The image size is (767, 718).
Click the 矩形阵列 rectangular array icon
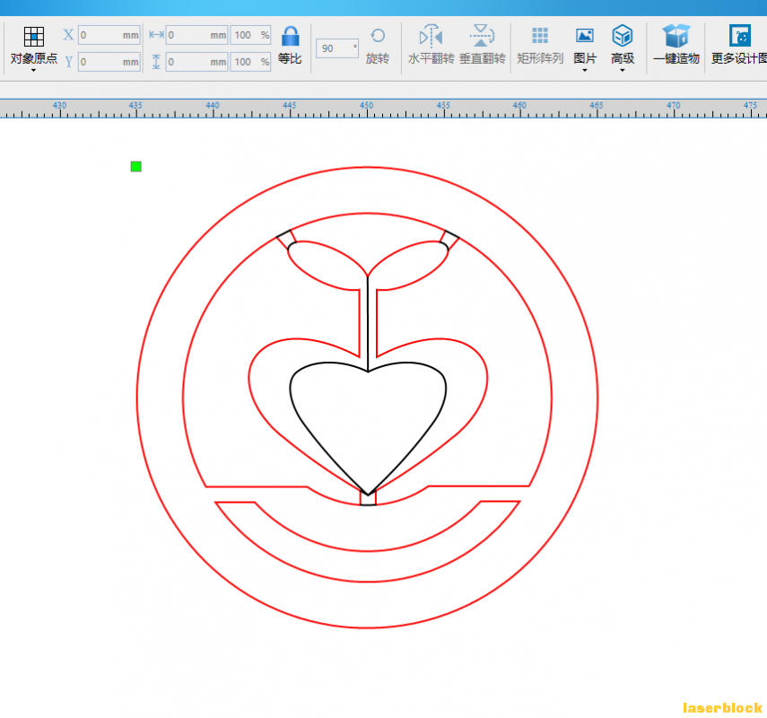[x=540, y=36]
